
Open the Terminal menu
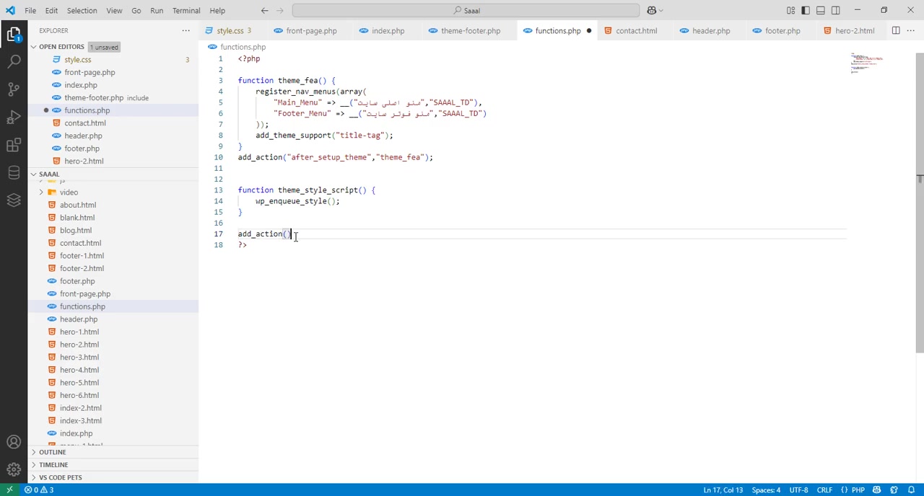pos(186,10)
